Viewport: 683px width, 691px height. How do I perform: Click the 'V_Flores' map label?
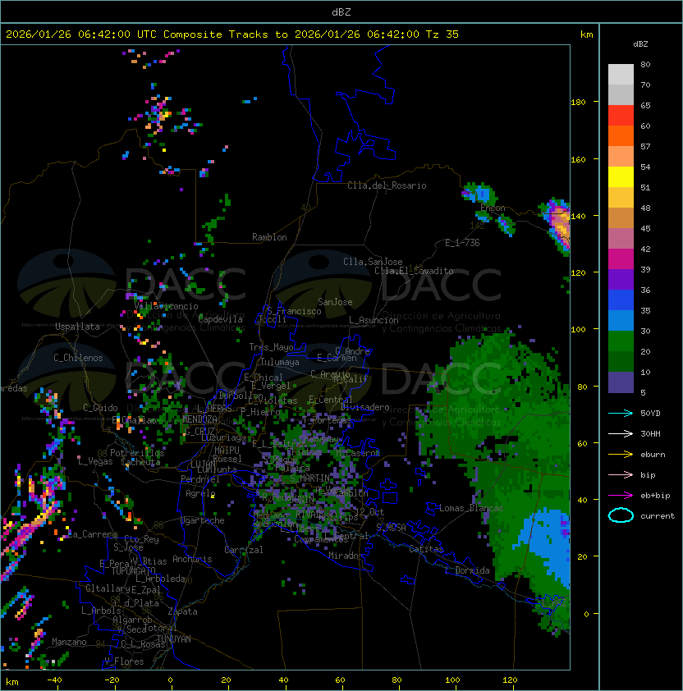124,661
